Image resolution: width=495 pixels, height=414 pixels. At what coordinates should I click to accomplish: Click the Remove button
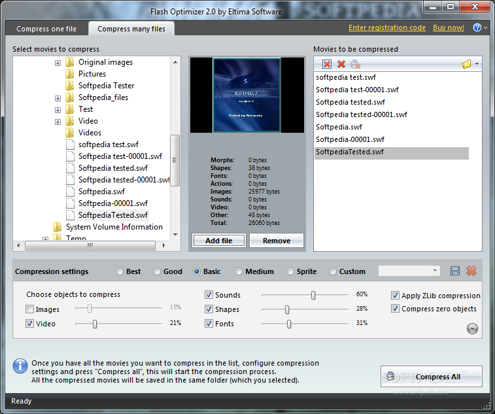(x=277, y=241)
